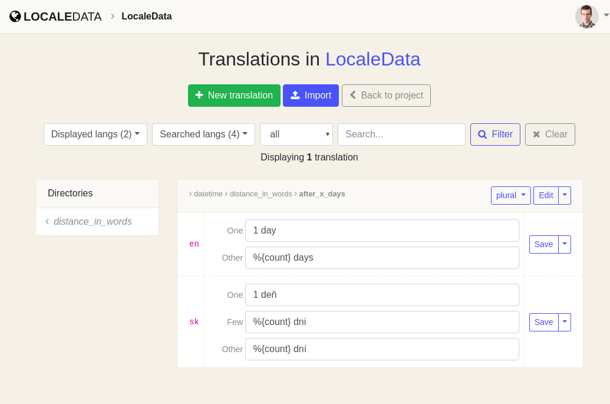Open the 'all' filter select box

(296, 134)
